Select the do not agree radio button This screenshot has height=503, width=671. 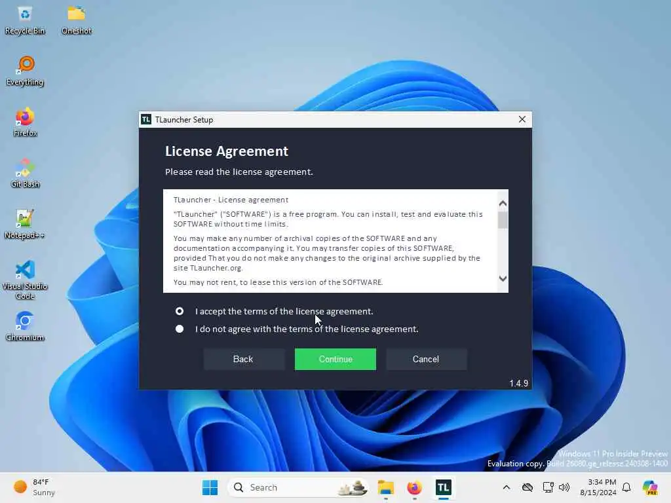[180, 329]
